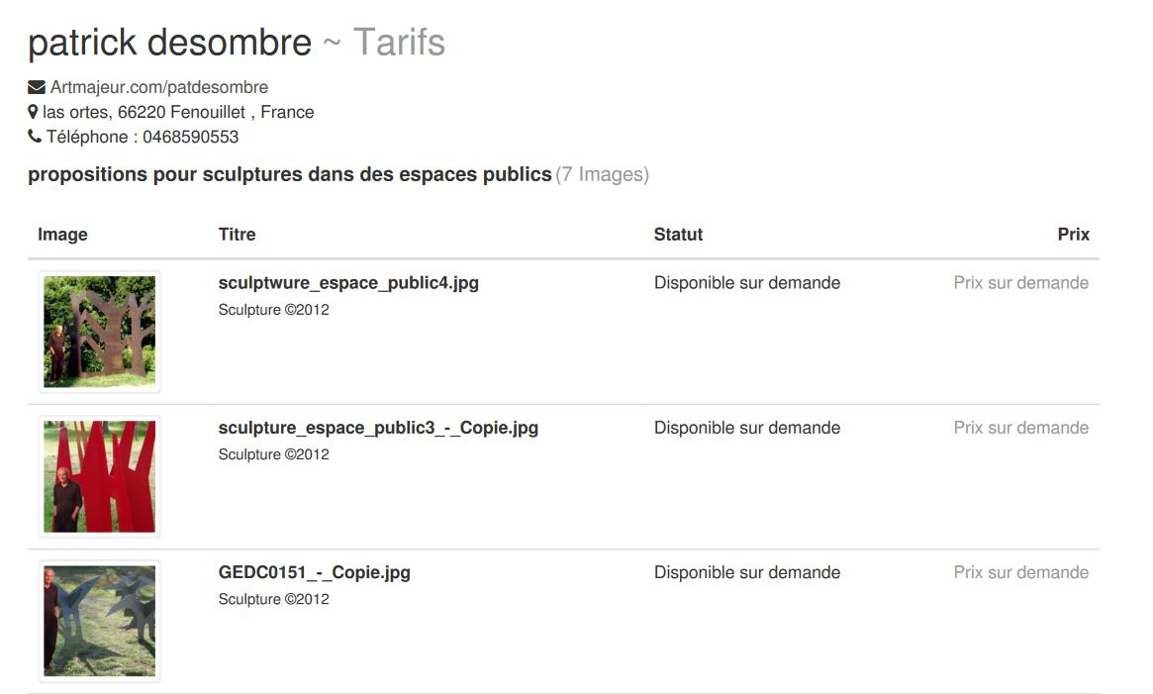Click Prix sur demande for GEDC0151
The image size is (1153, 694).
(x=1020, y=572)
